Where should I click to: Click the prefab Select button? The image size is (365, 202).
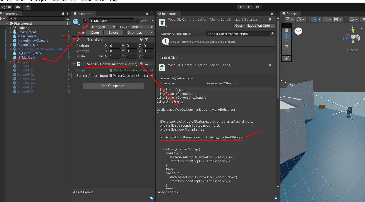tap(113, 33)
